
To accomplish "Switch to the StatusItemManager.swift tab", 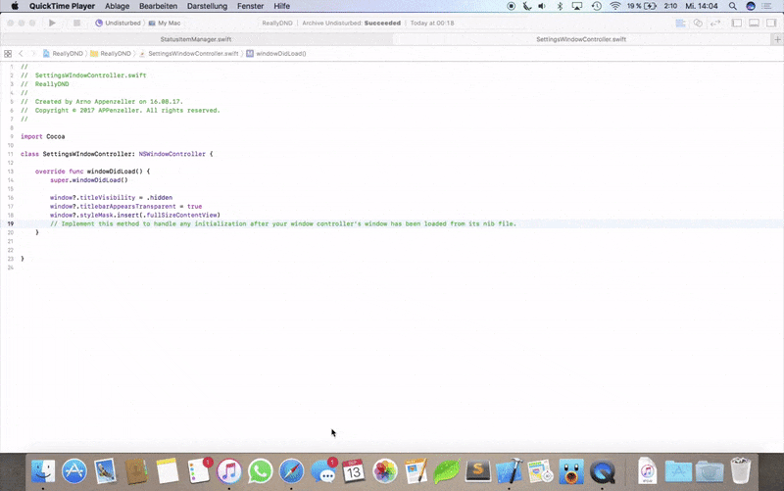I will (x=196, y=39).
